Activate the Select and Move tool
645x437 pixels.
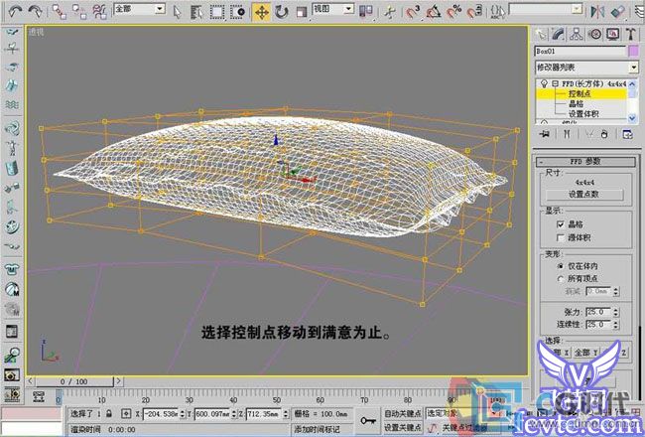point(261,12)
